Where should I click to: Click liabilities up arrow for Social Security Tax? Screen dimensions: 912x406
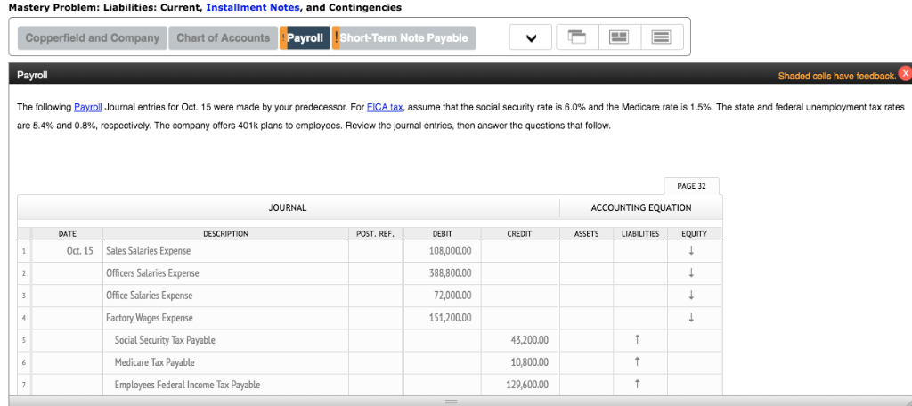pyautogui.click(x=638, y=340)
